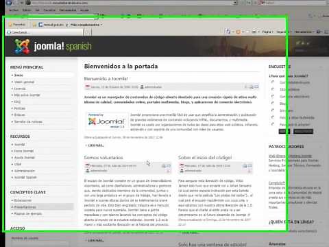
Task: Select the Conectando... browser tab
Action: point(45,32)
